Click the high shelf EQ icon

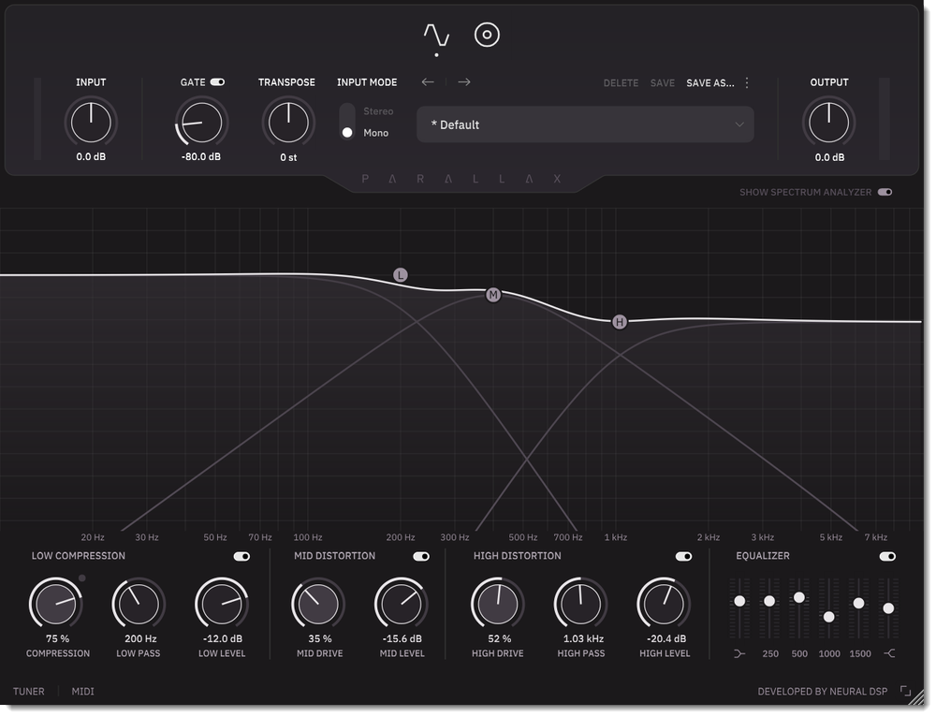pyautogui.click(x=889, y=653)
